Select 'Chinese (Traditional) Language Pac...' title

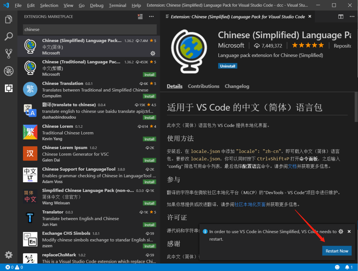click(81, 62)
